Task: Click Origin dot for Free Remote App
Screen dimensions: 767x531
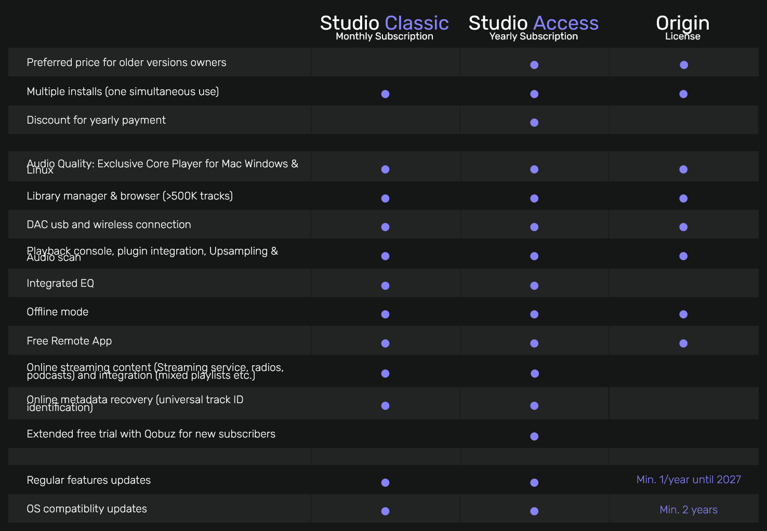Action: click(683, 343)
